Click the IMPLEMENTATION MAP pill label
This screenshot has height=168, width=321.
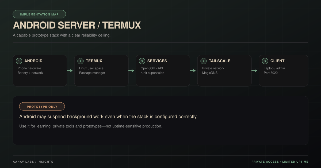coord(39,14)
